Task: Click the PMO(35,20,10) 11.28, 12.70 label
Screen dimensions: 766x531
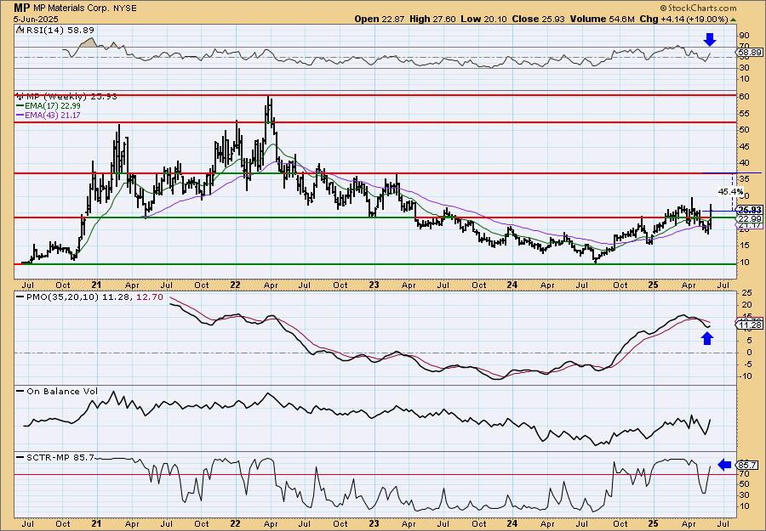Action: point(94,297)
